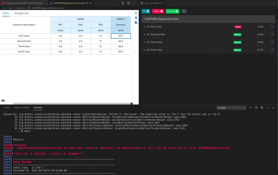278x175 pixels.
Task: Click the Failed badge on First Case
Action: point(238,27)
